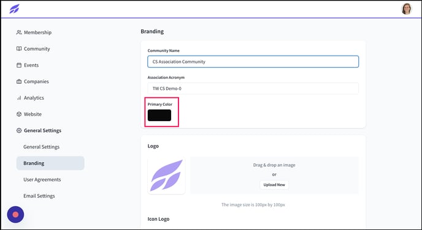Click the Membership people icon
The width and height of the screenshot is (422, 230).
(x=19, y=32)
